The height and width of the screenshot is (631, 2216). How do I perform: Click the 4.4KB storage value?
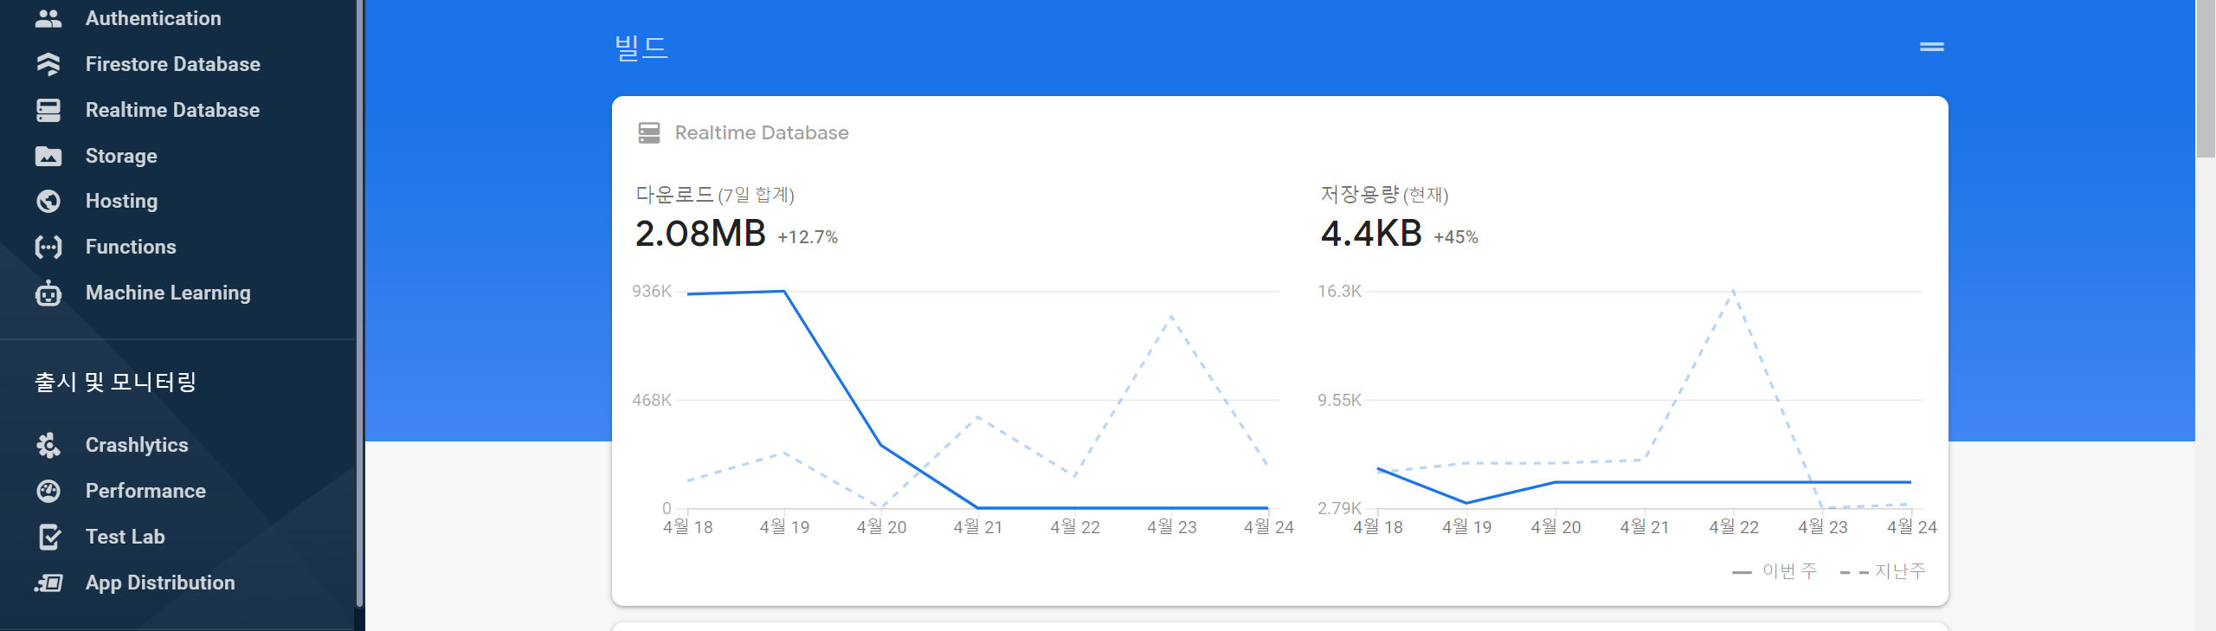1371,234
